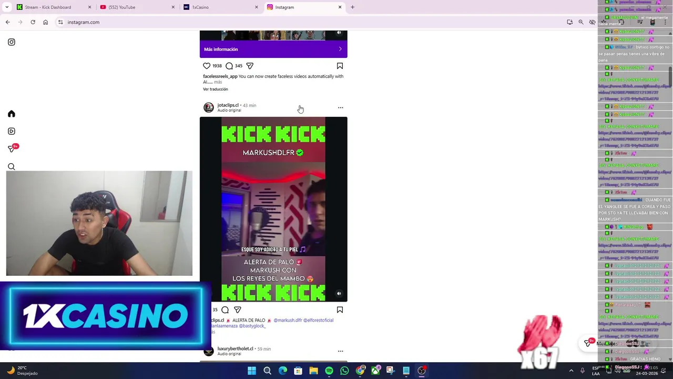
Task: Click the install app icon in address bar
Action: tap(569, 22)
